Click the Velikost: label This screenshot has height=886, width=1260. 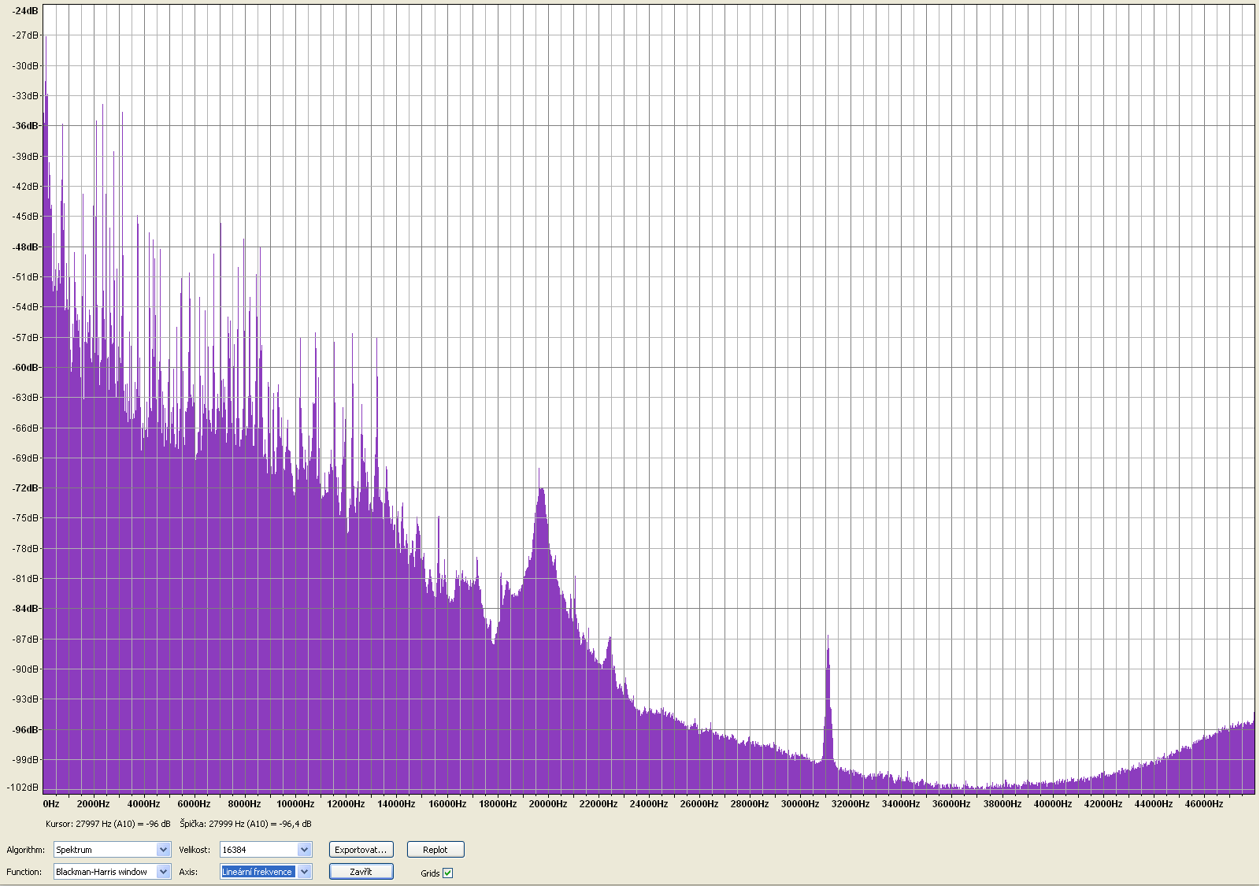click(x=195, y=850)
